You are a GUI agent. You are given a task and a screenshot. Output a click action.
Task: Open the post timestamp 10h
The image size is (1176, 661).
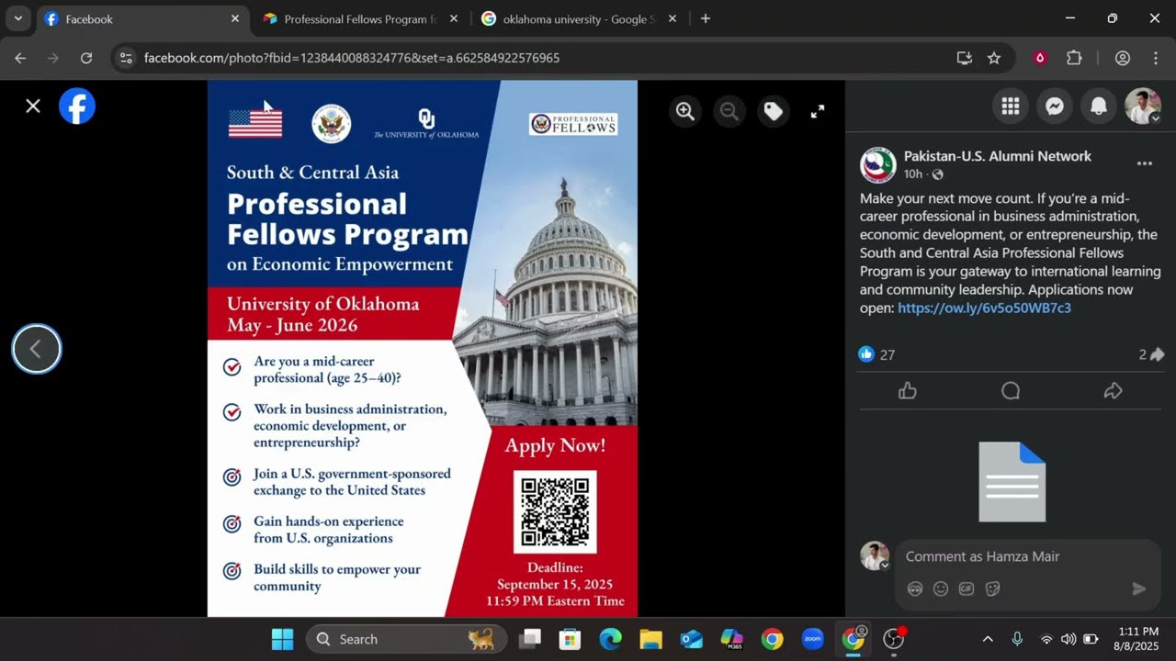coord(912,174)
